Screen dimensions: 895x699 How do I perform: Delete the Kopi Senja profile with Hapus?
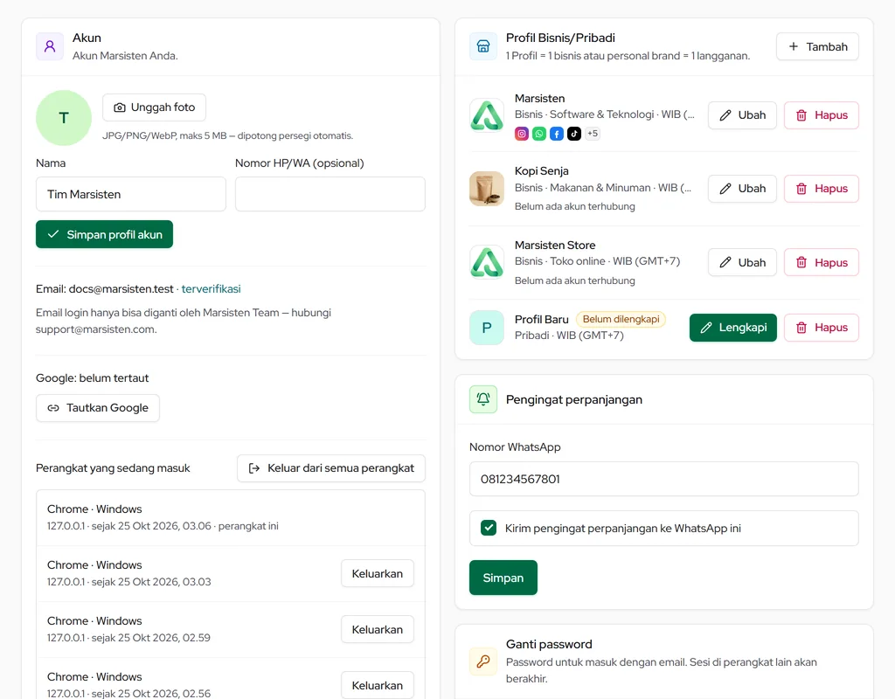(x=822, y=189)
